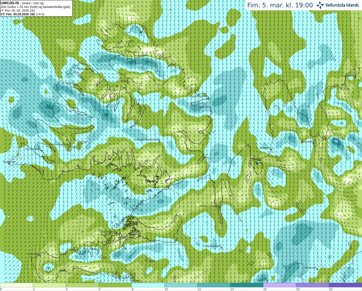Click the purple gust-maximum spot near Bergstaðir
The height and width of the screenshot is (291, 362).
coord(336,141)
